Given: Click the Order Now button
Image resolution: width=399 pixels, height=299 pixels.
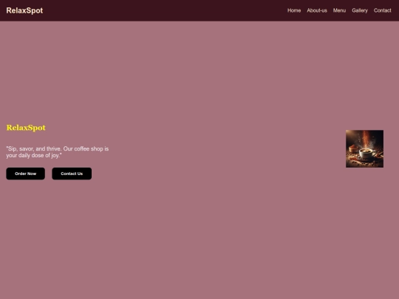Looking at the screenshot, I should click(x=25, y=173).
